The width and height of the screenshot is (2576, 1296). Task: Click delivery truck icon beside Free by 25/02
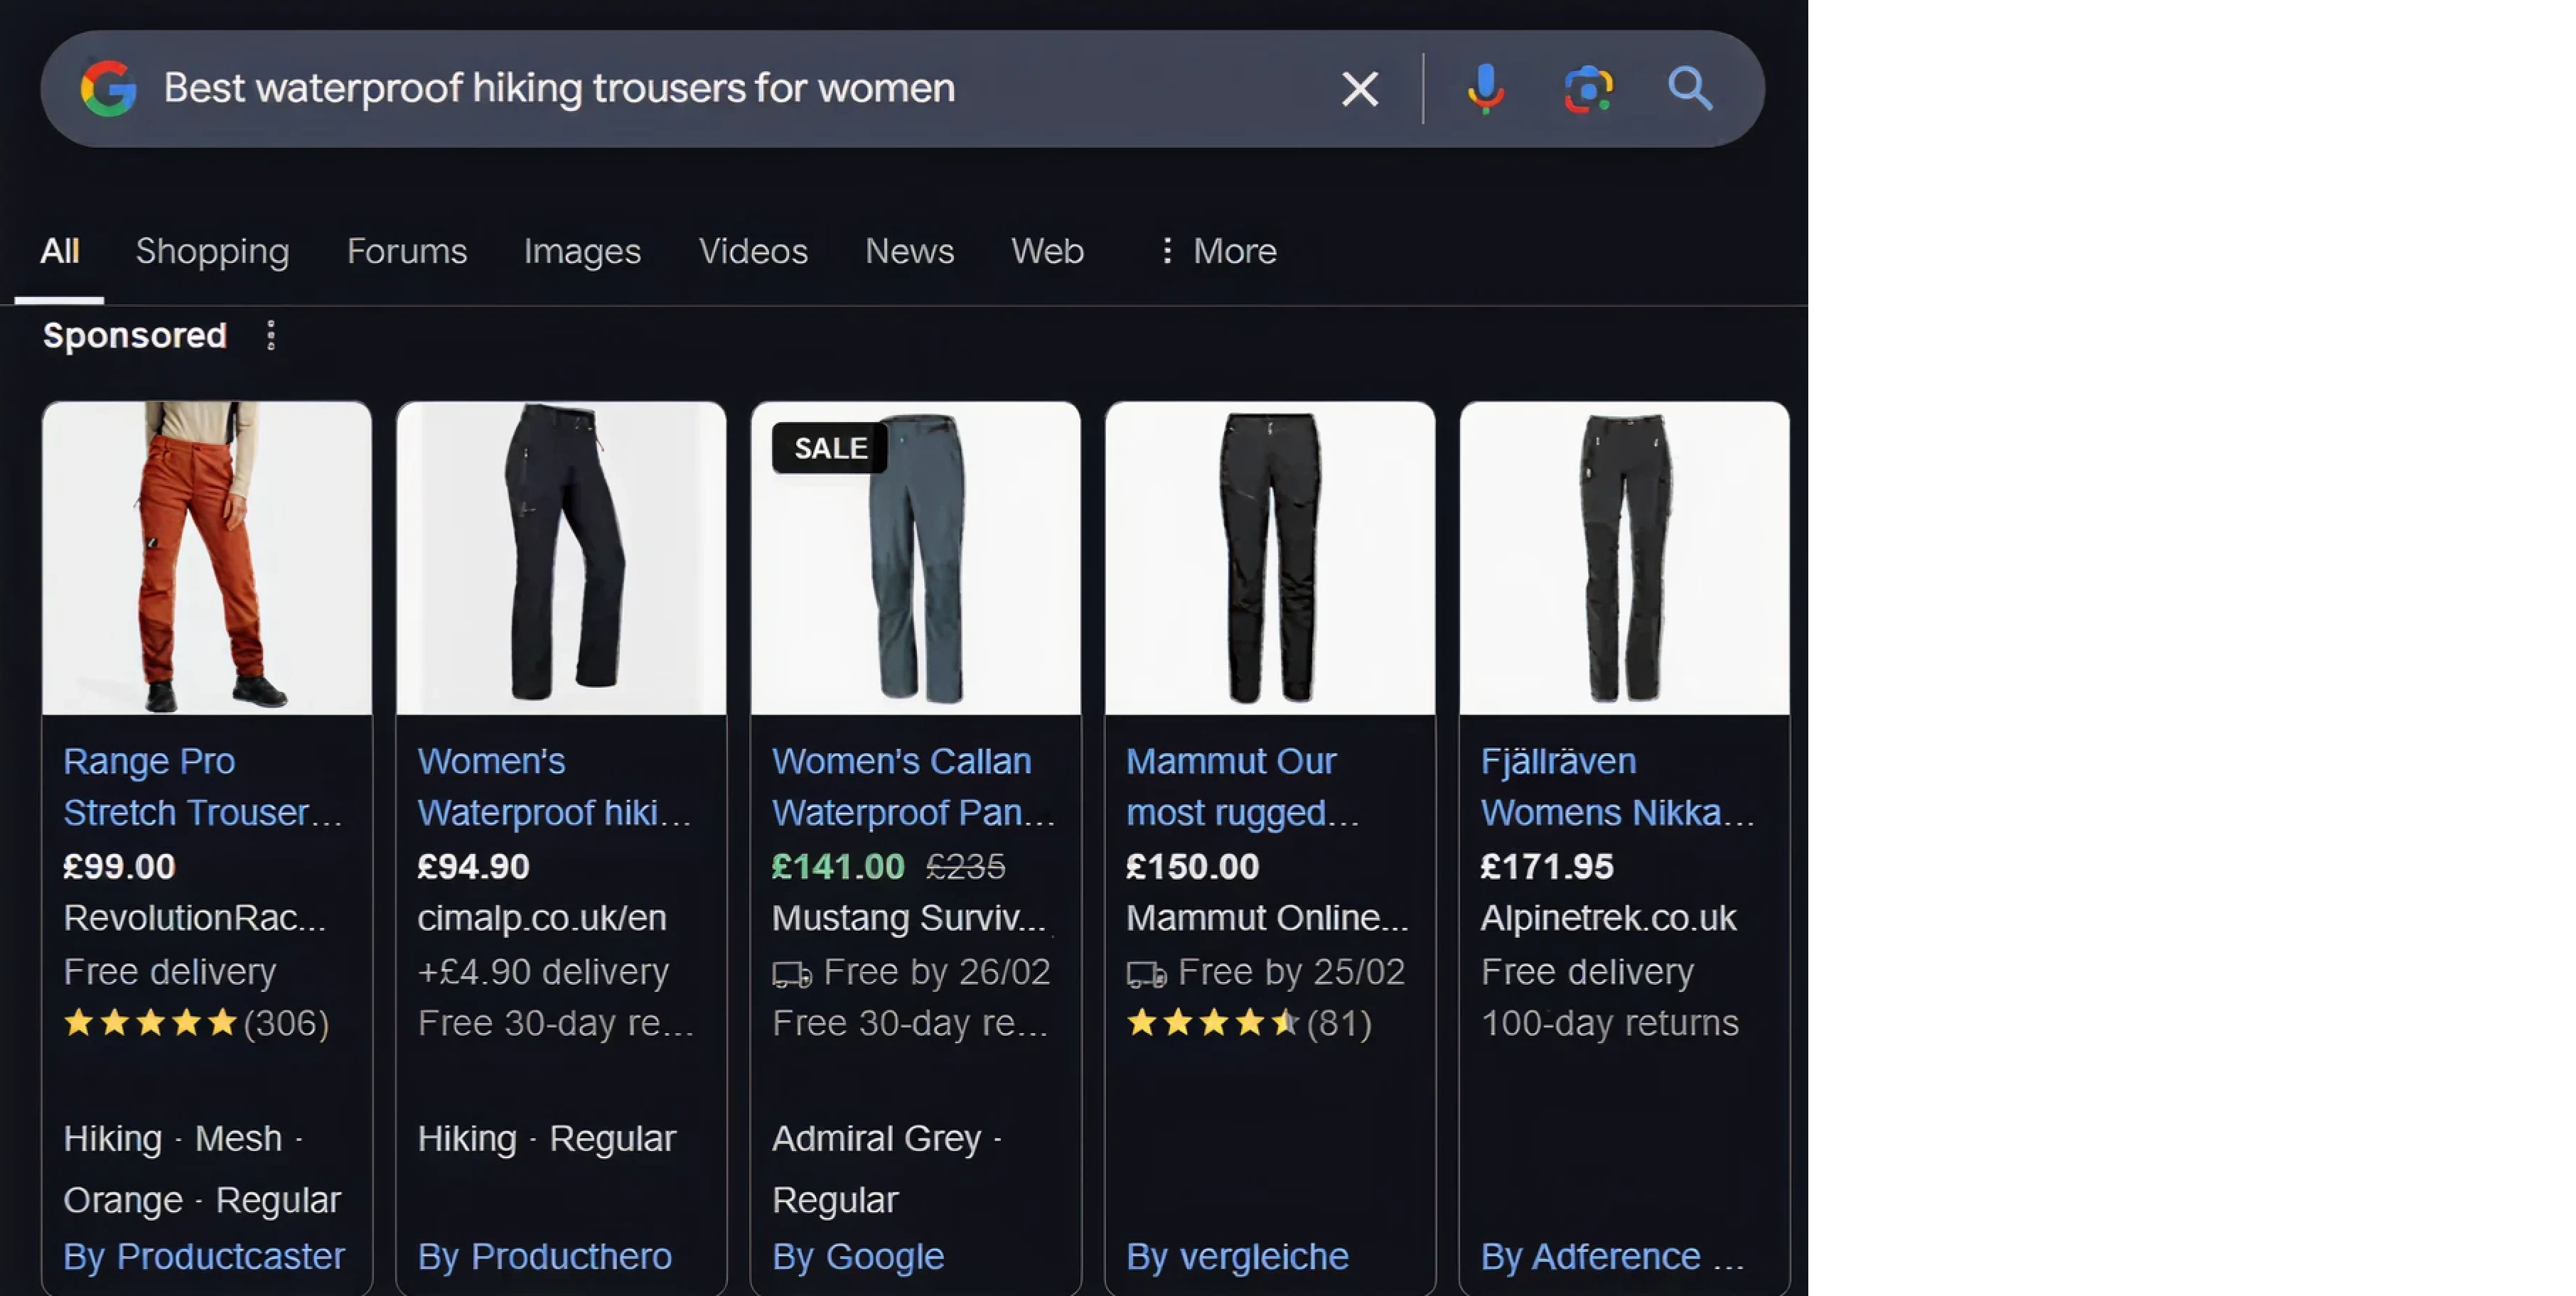1146,974
